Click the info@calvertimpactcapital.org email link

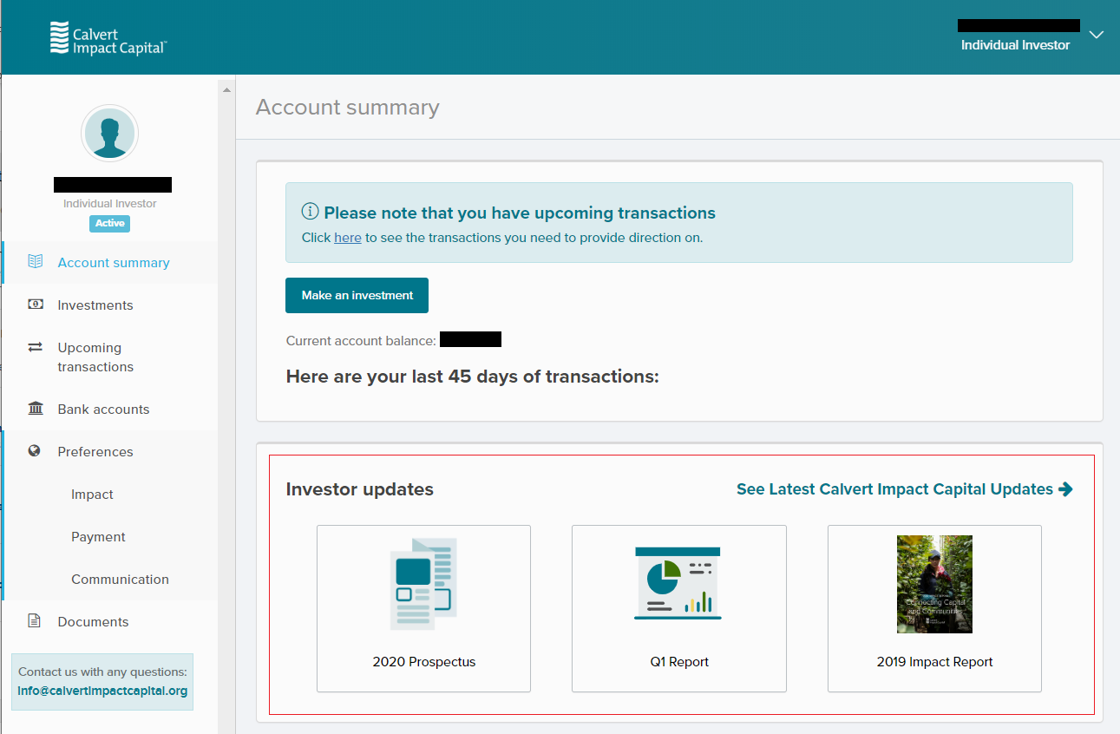[102, 691]
